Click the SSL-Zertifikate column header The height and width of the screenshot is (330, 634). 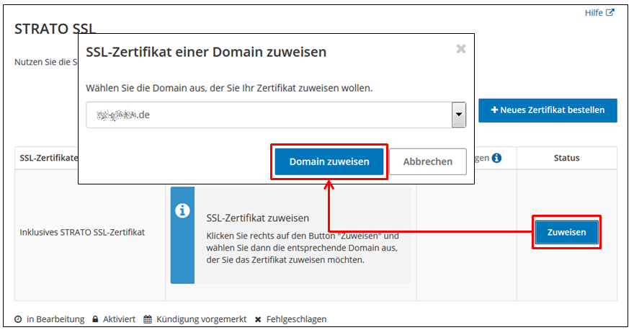tap(48, 158)
